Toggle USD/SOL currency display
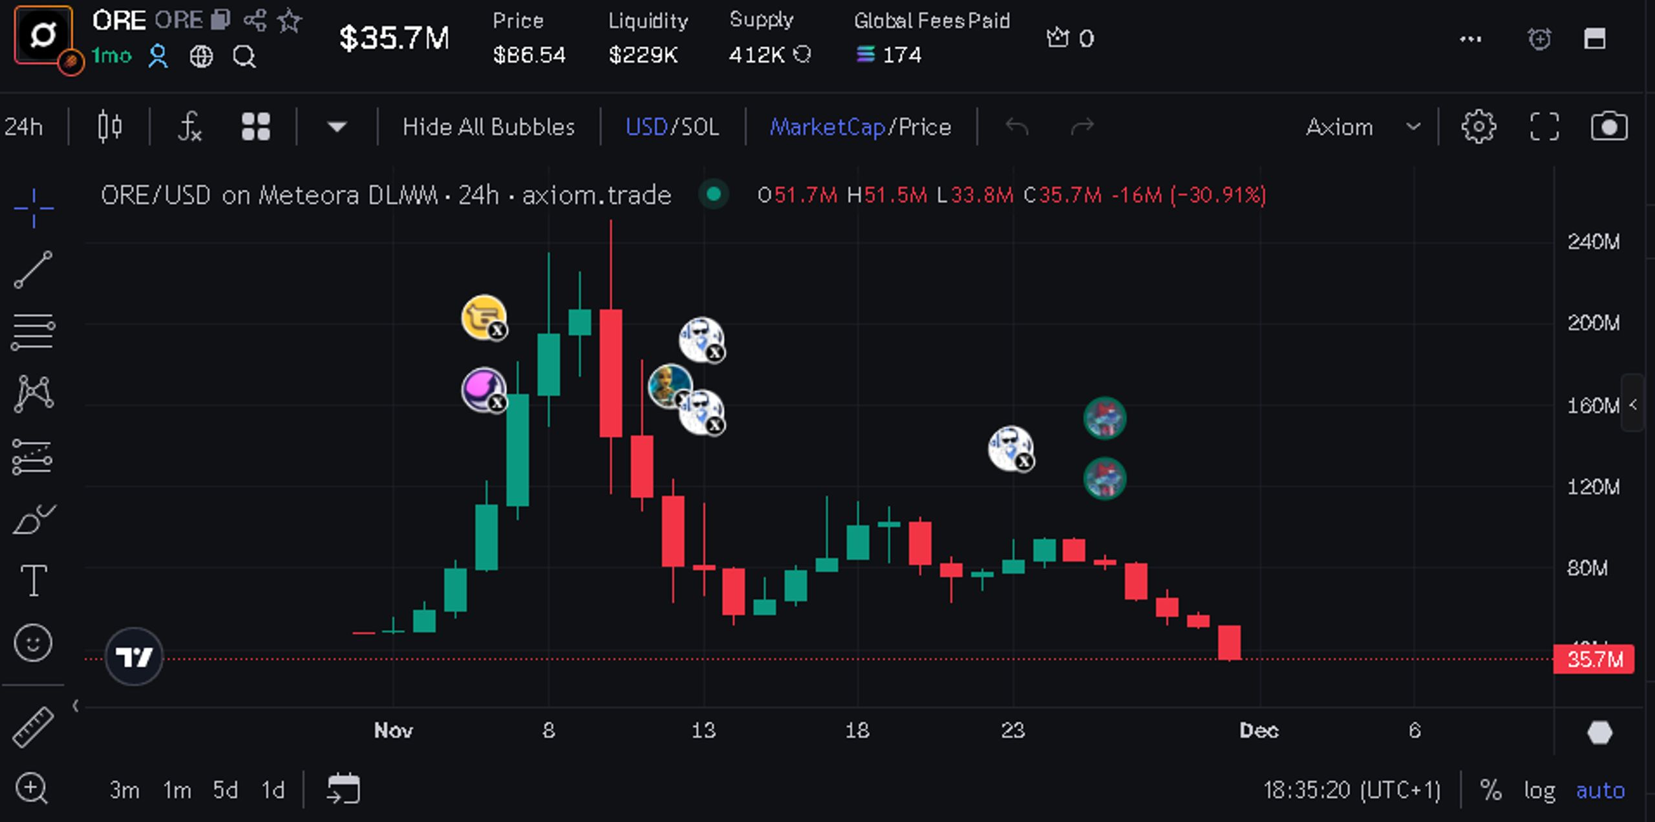The width and height of the screenshot is (1655, 822). click(672, 127)
